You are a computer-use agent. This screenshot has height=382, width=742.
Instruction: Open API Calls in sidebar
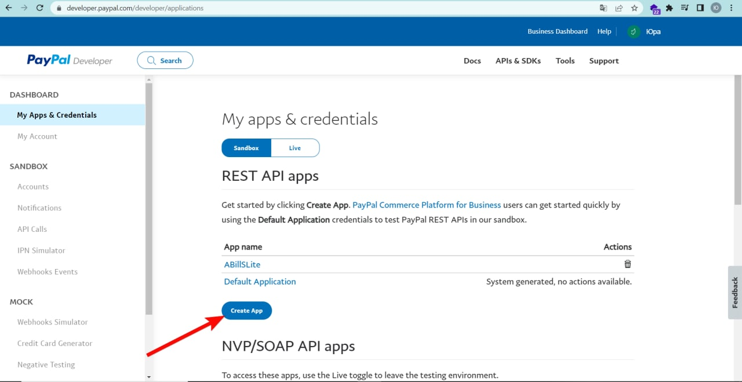(x=32, y=229)
